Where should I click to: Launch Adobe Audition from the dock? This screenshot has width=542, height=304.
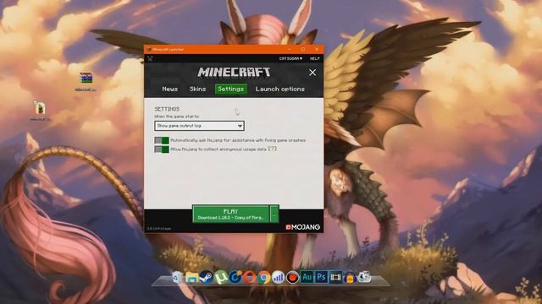coord(307,277)
